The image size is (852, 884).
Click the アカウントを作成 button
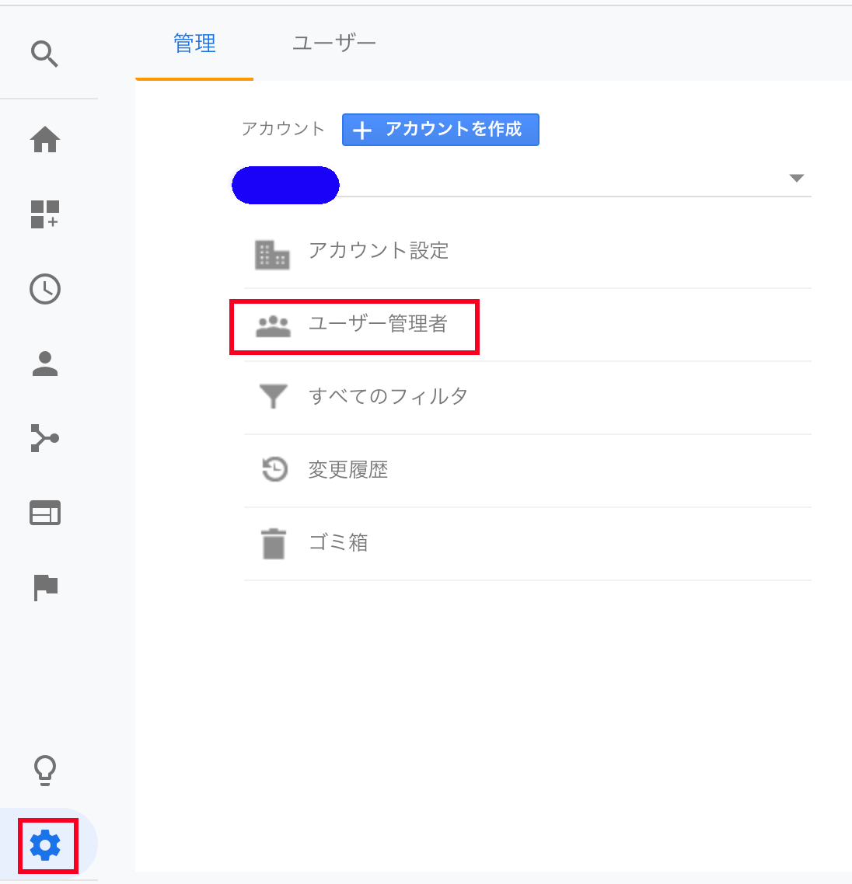click(440, 130)
